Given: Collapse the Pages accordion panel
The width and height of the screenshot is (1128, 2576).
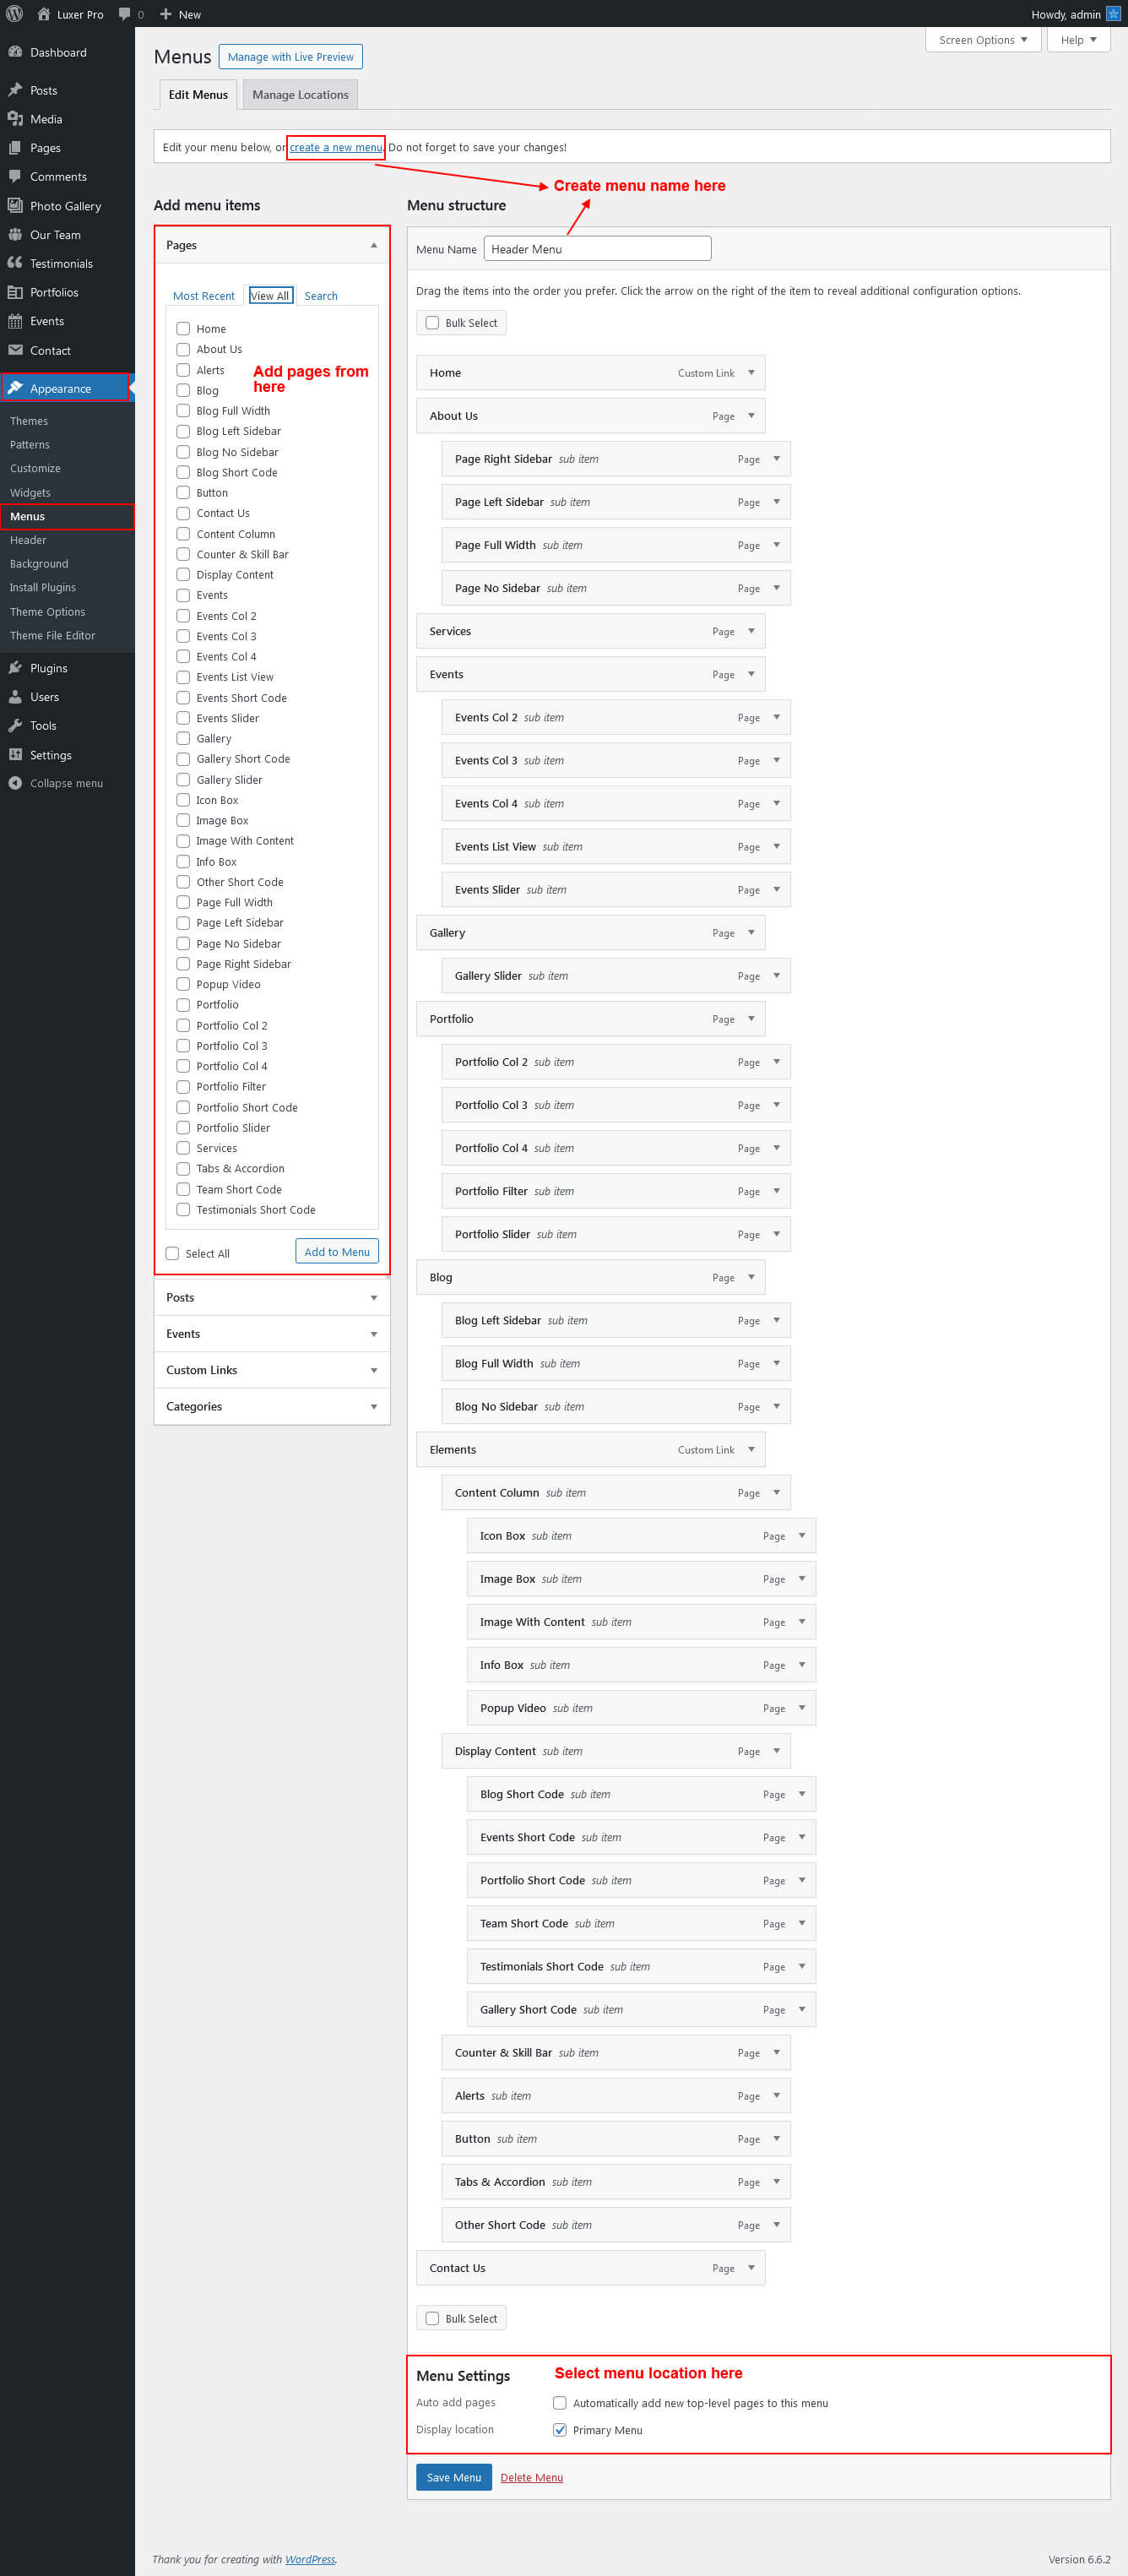Looking at the screenshot, I should click(374, 245).
